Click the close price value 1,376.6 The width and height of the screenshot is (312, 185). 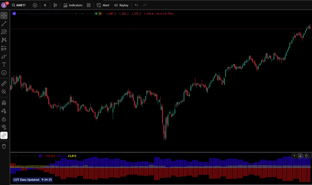pyautogui.click(x=148, y=13)
